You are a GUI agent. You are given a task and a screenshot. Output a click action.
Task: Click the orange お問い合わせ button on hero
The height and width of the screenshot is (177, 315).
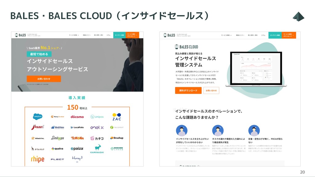coord(44,79)
